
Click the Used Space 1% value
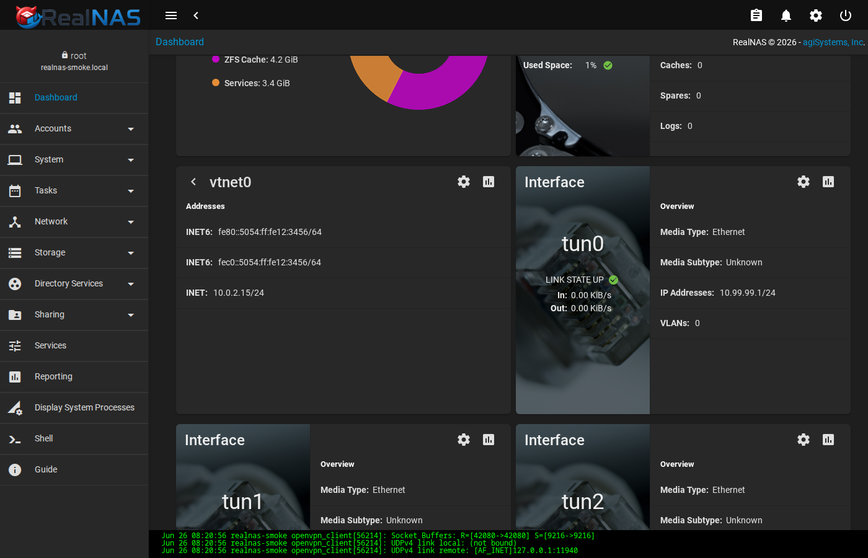pos(591,65)
